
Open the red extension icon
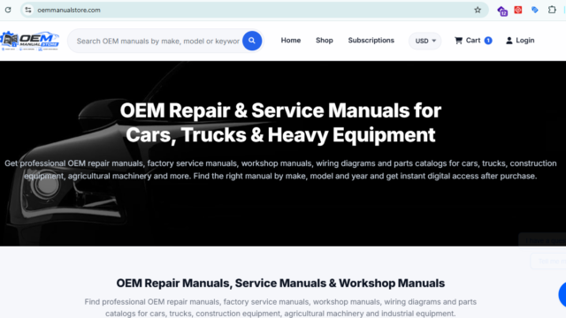click(518, 10)
